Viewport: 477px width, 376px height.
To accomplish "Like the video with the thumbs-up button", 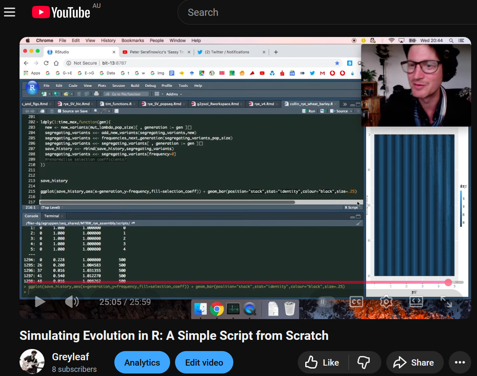I will point(323,363).
